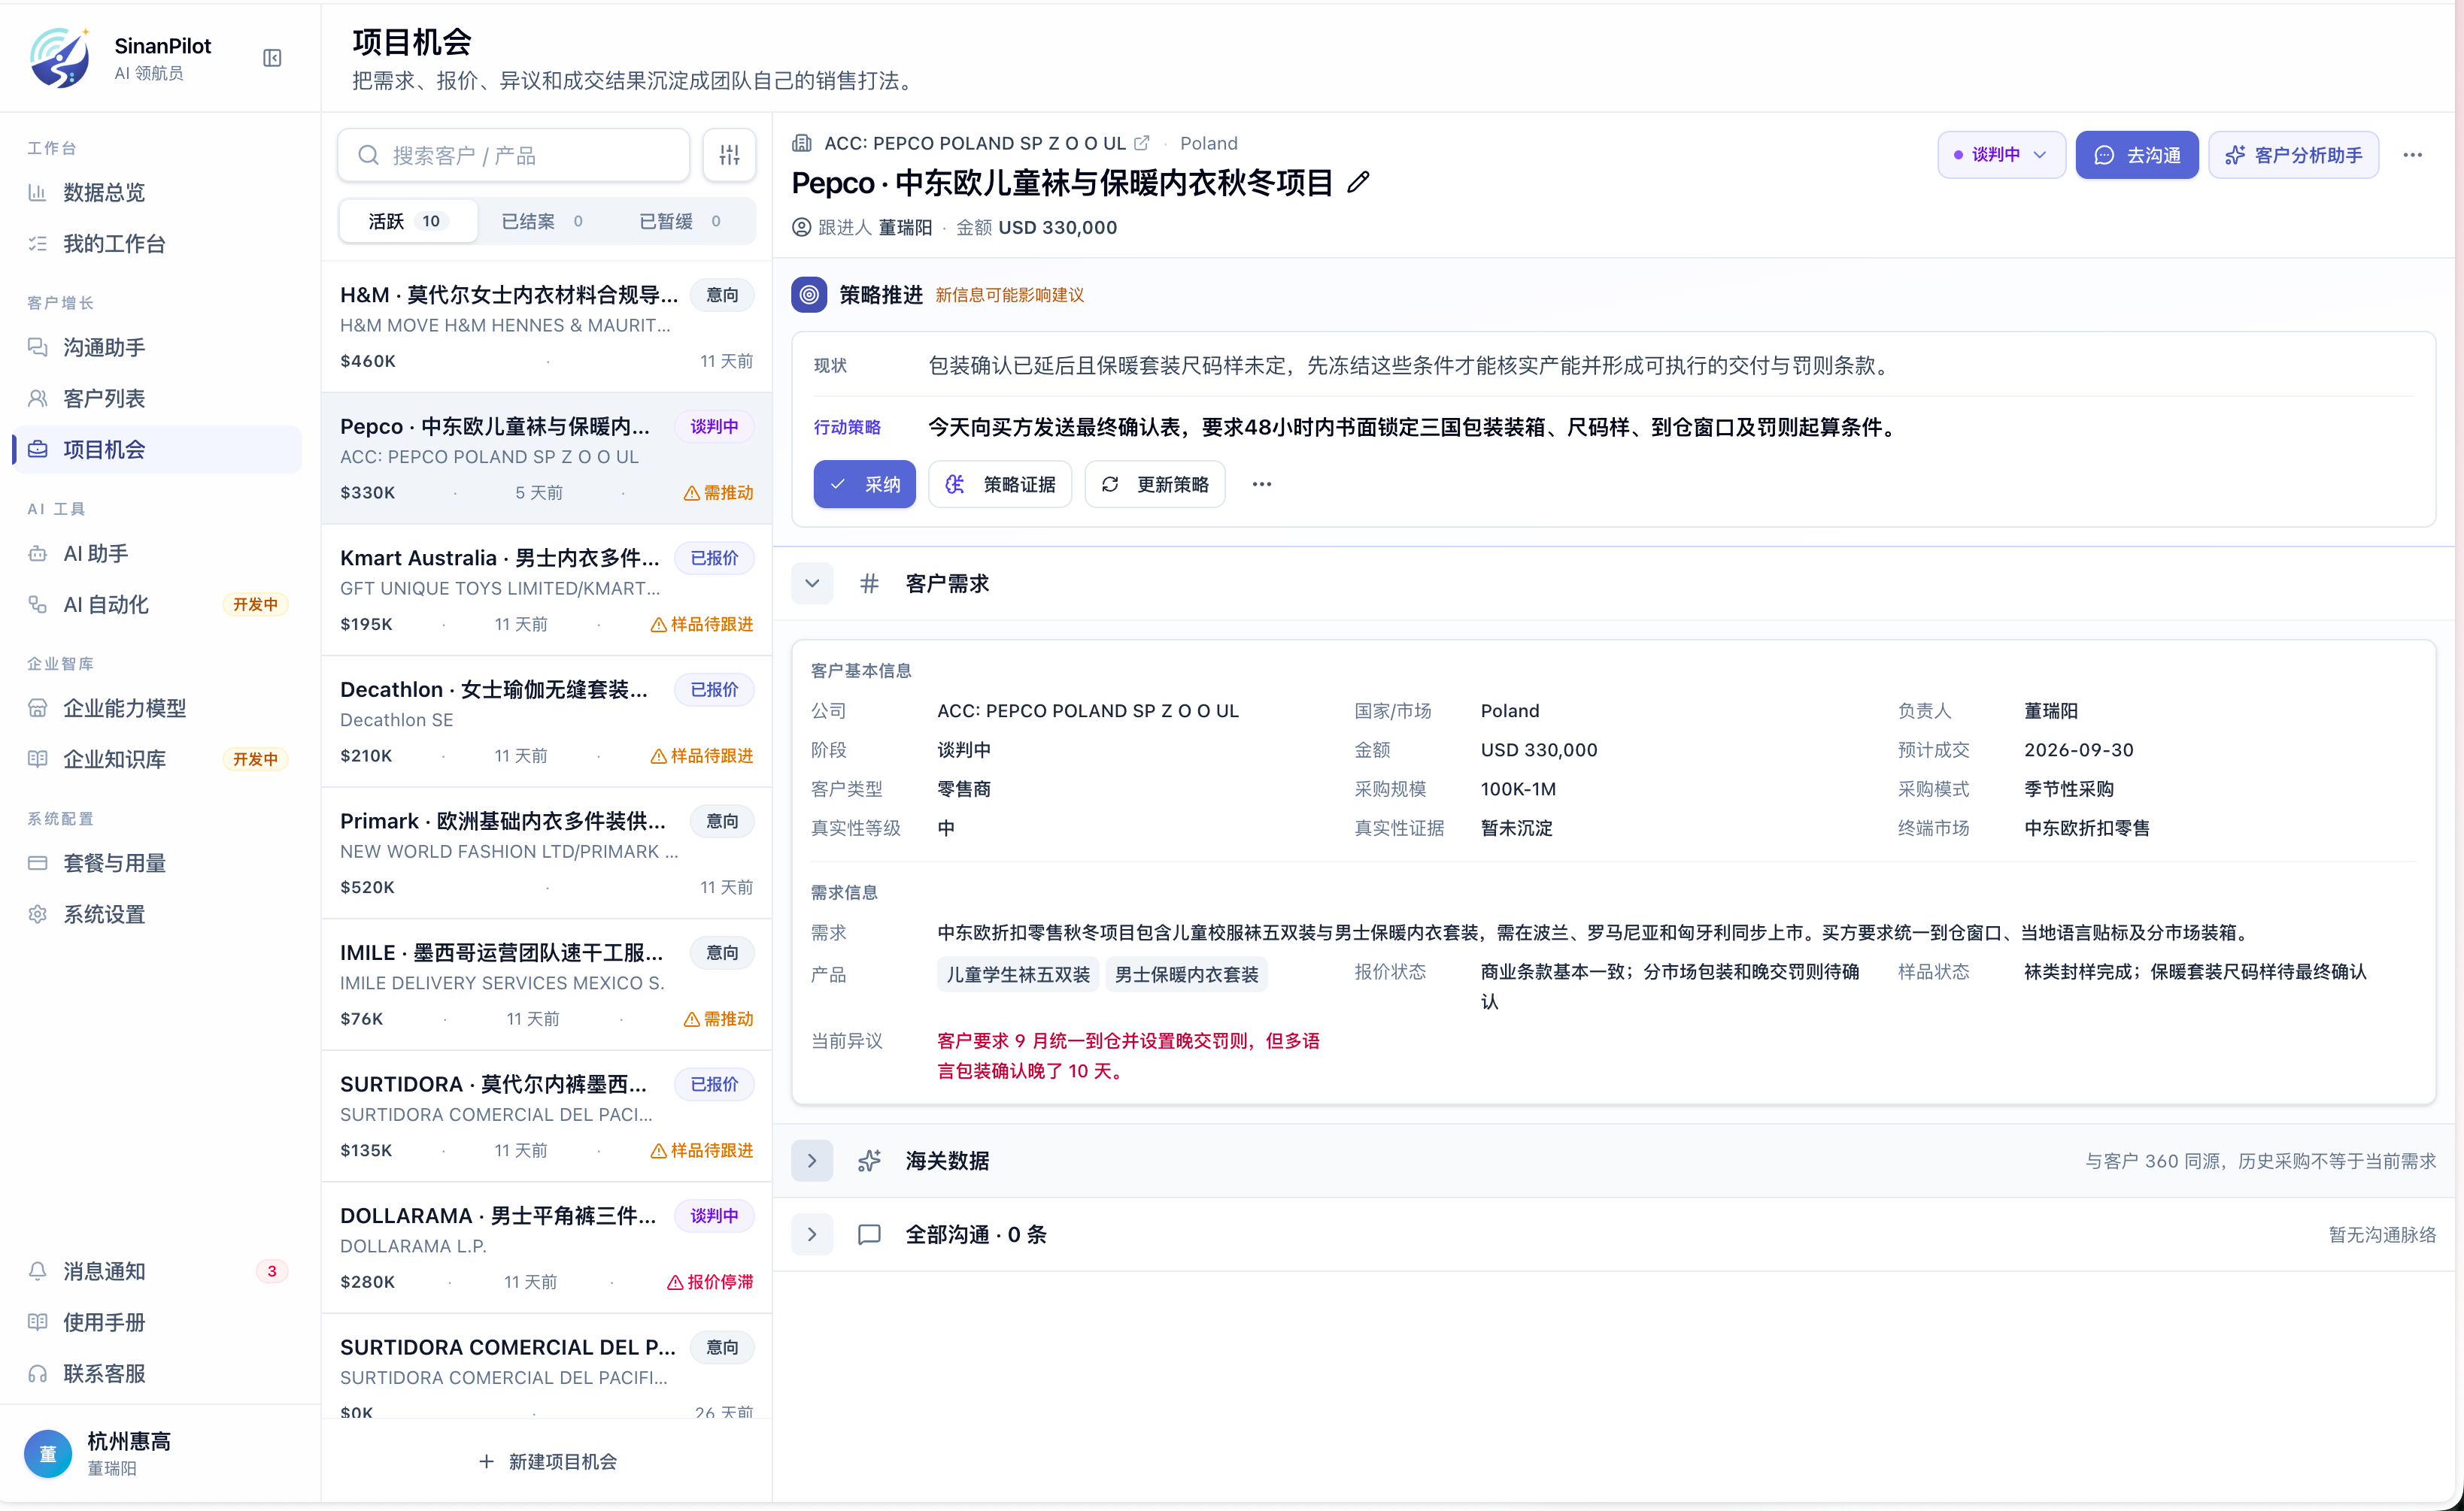The image size is (2464, 1511).
Task: Click the building icon before ACC: PEPCO
Action: [802, 143]
